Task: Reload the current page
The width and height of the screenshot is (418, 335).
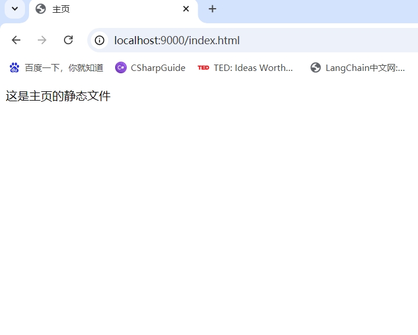Action: pos(68,40)
